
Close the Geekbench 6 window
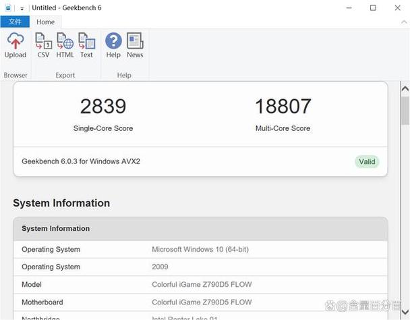(x=397, y=8)
